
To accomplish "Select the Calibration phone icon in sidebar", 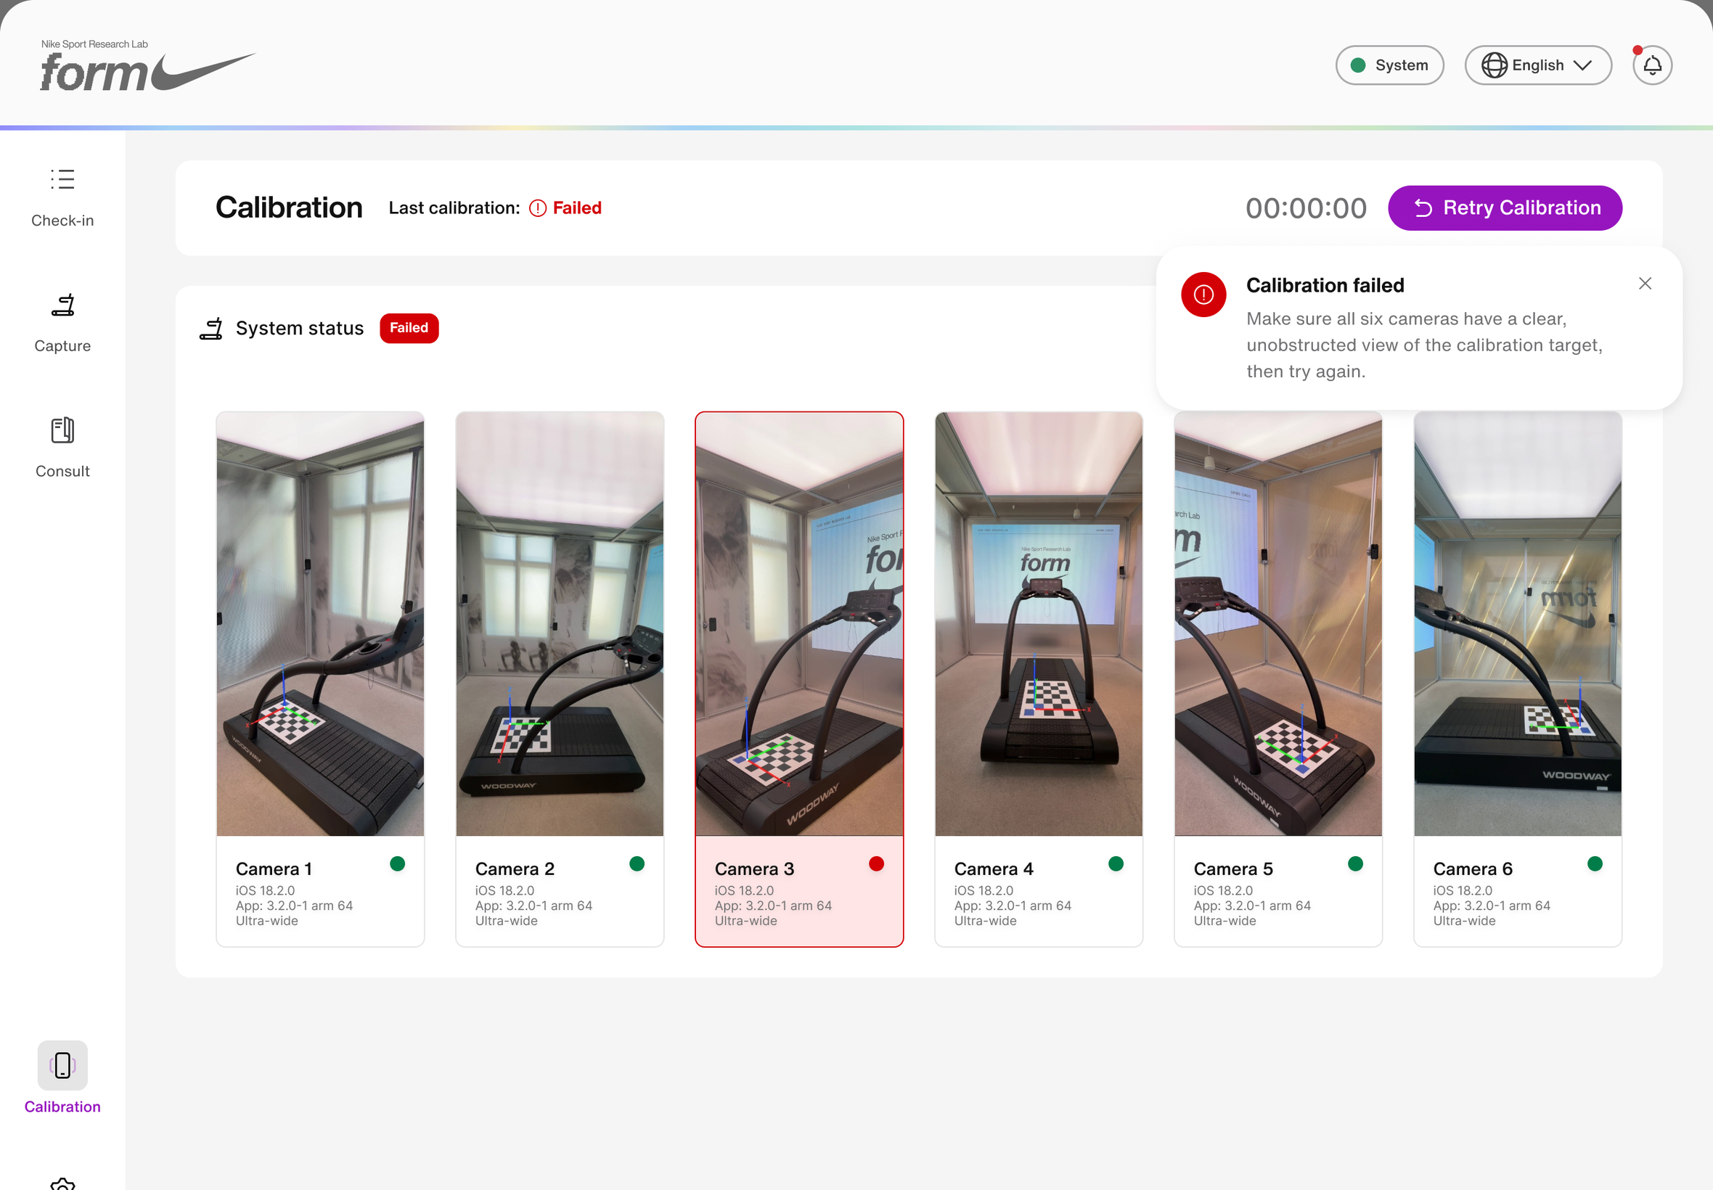I will (x=62, y=1064).
